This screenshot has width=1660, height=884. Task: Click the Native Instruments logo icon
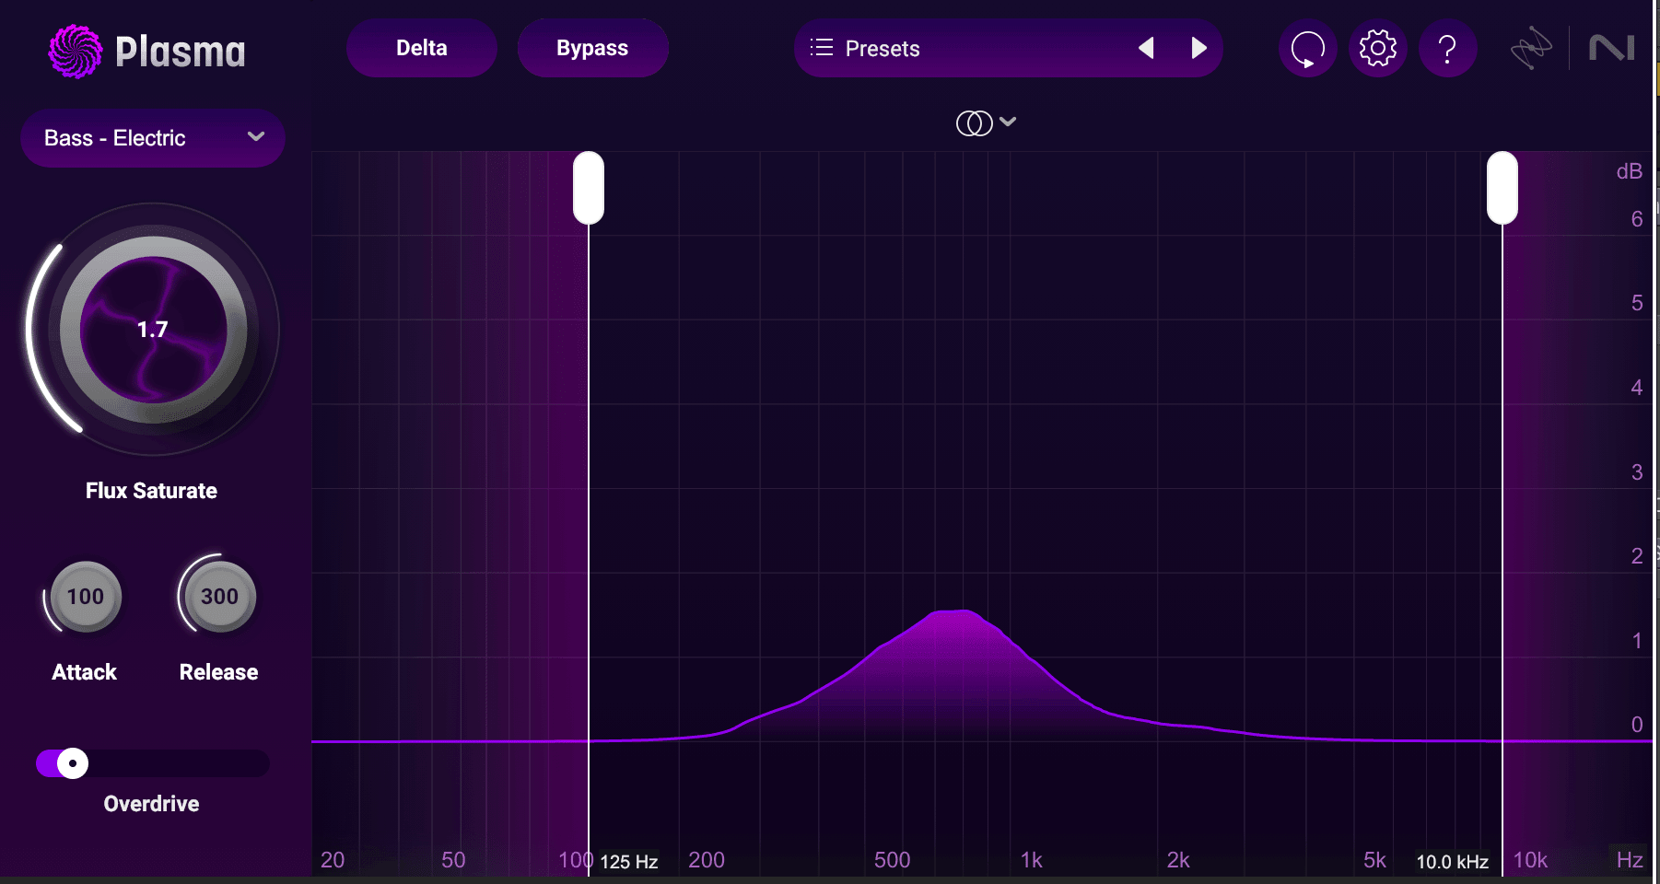(1612, 48)
